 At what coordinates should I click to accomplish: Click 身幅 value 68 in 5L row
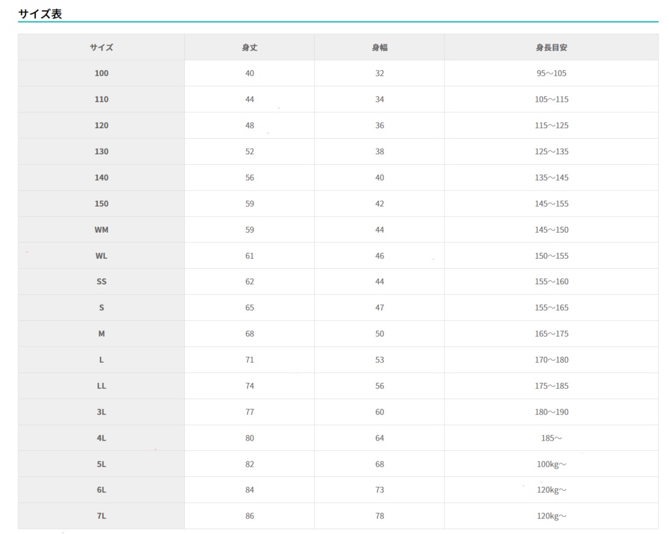coord(380,464)
